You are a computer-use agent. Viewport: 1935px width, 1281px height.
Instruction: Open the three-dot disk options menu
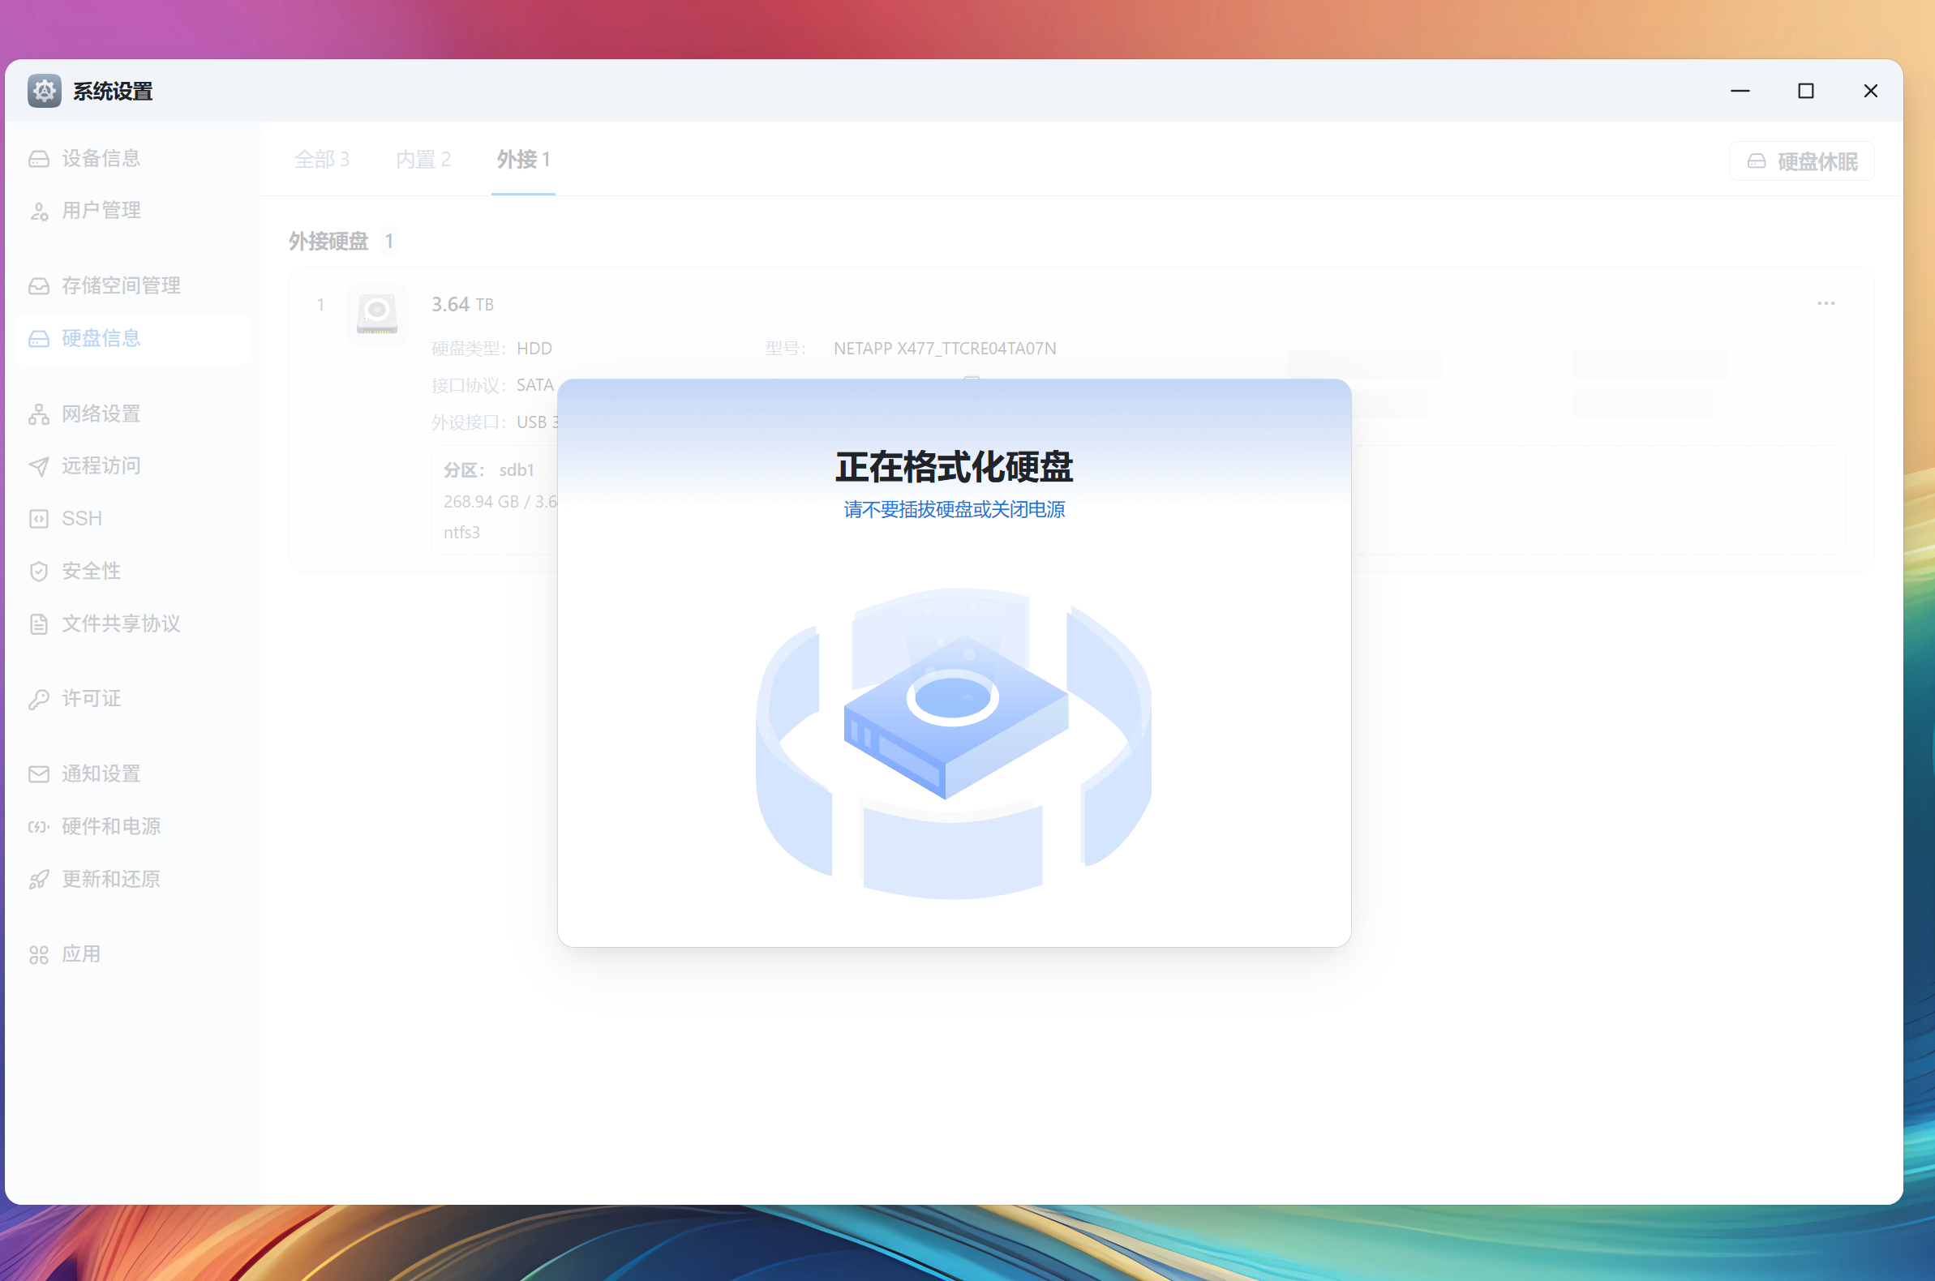tap(1827, 303)
